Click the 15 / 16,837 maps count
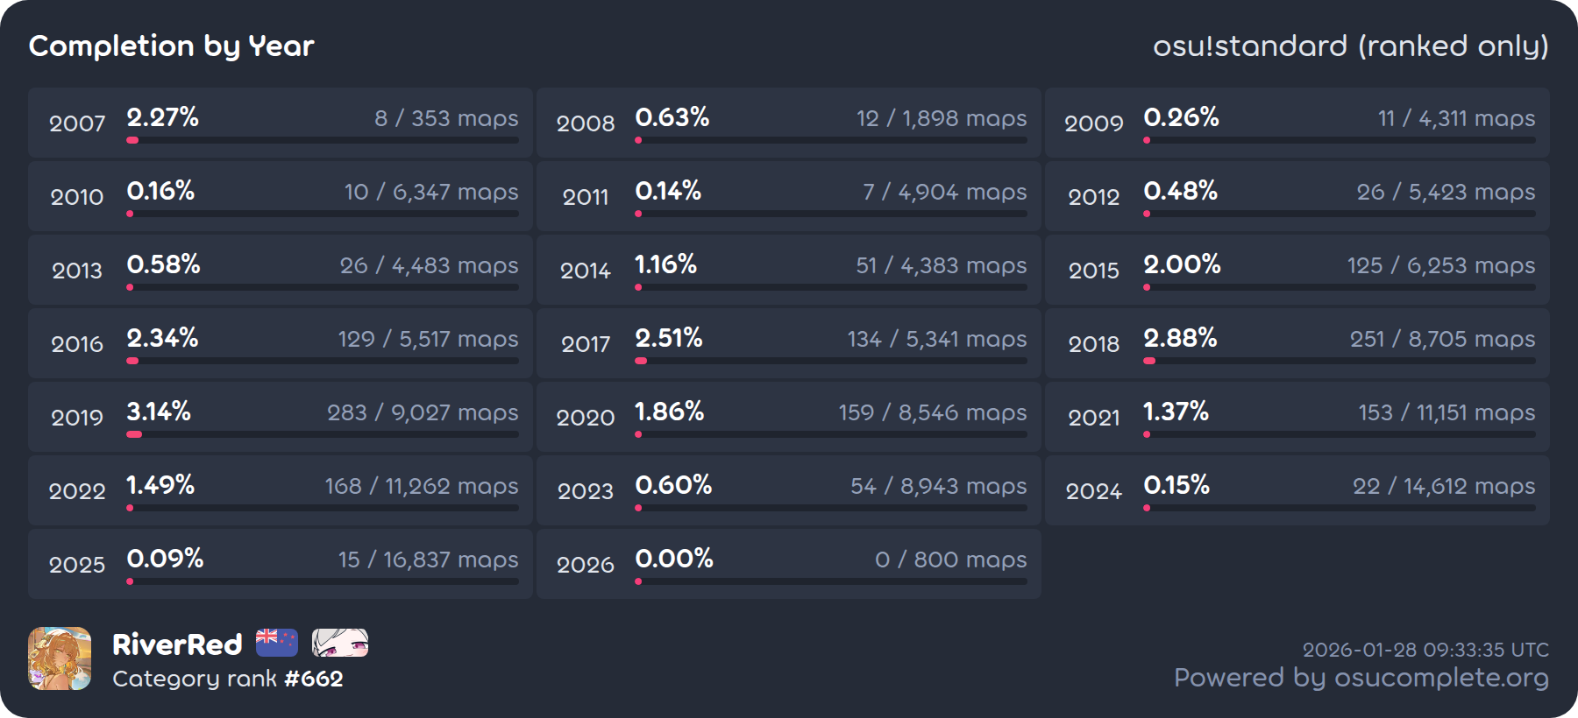This screenshot has height=718, width=1578. pos(428,560)
